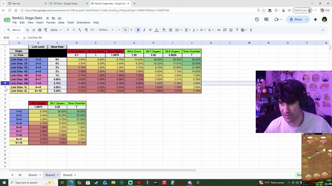This screenshot has height=186, width=332.
Task: Insert a comment from toolbar
Action: (225, 30)
